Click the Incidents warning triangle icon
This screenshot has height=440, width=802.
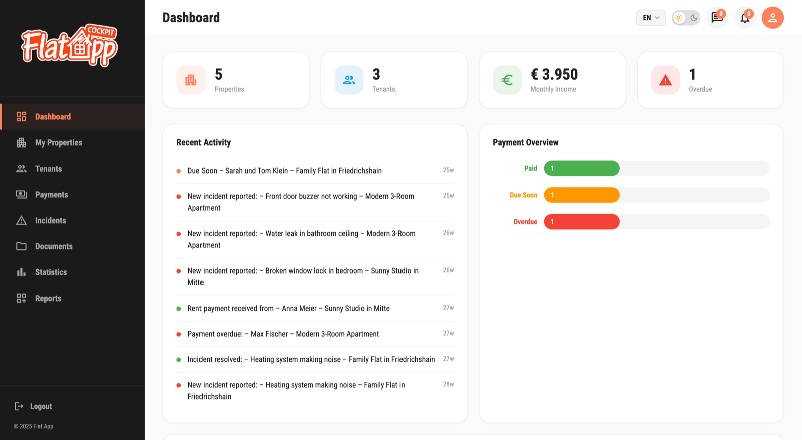click(x=21, y=221)
